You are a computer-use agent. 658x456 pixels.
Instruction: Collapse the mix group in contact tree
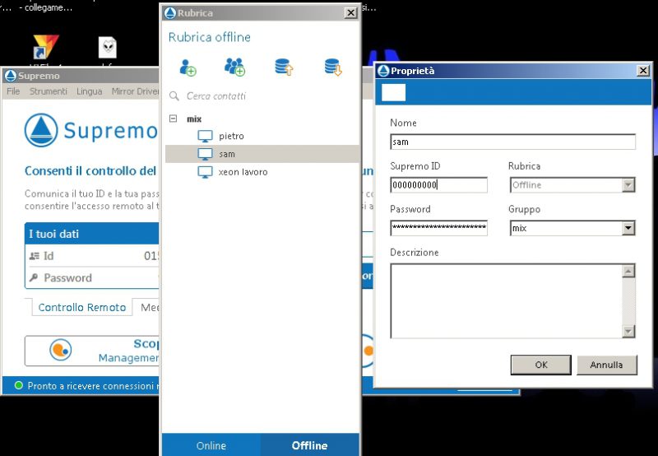[173, 119]
